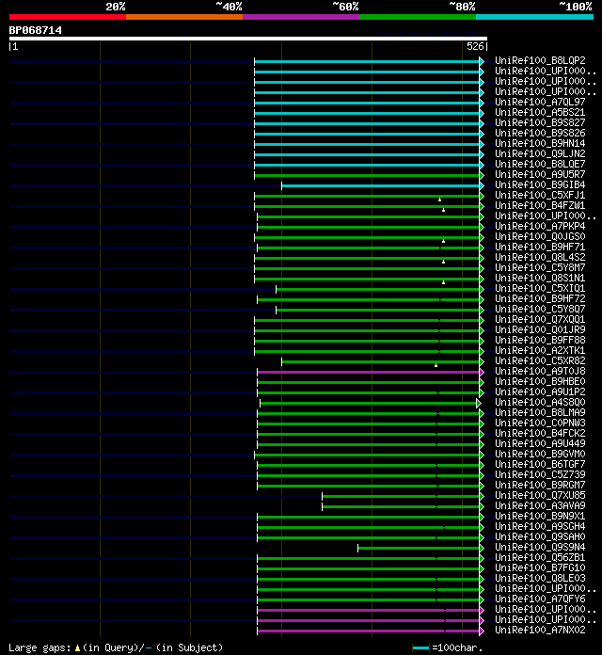Click the cyan ~100% identity legend bar
This screenshot has height=655, width=602.
pos(535,17)
